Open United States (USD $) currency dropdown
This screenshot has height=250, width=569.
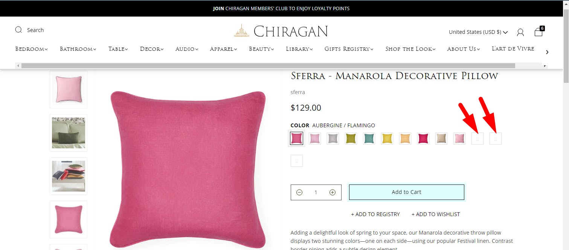click(x=478, y=32)
